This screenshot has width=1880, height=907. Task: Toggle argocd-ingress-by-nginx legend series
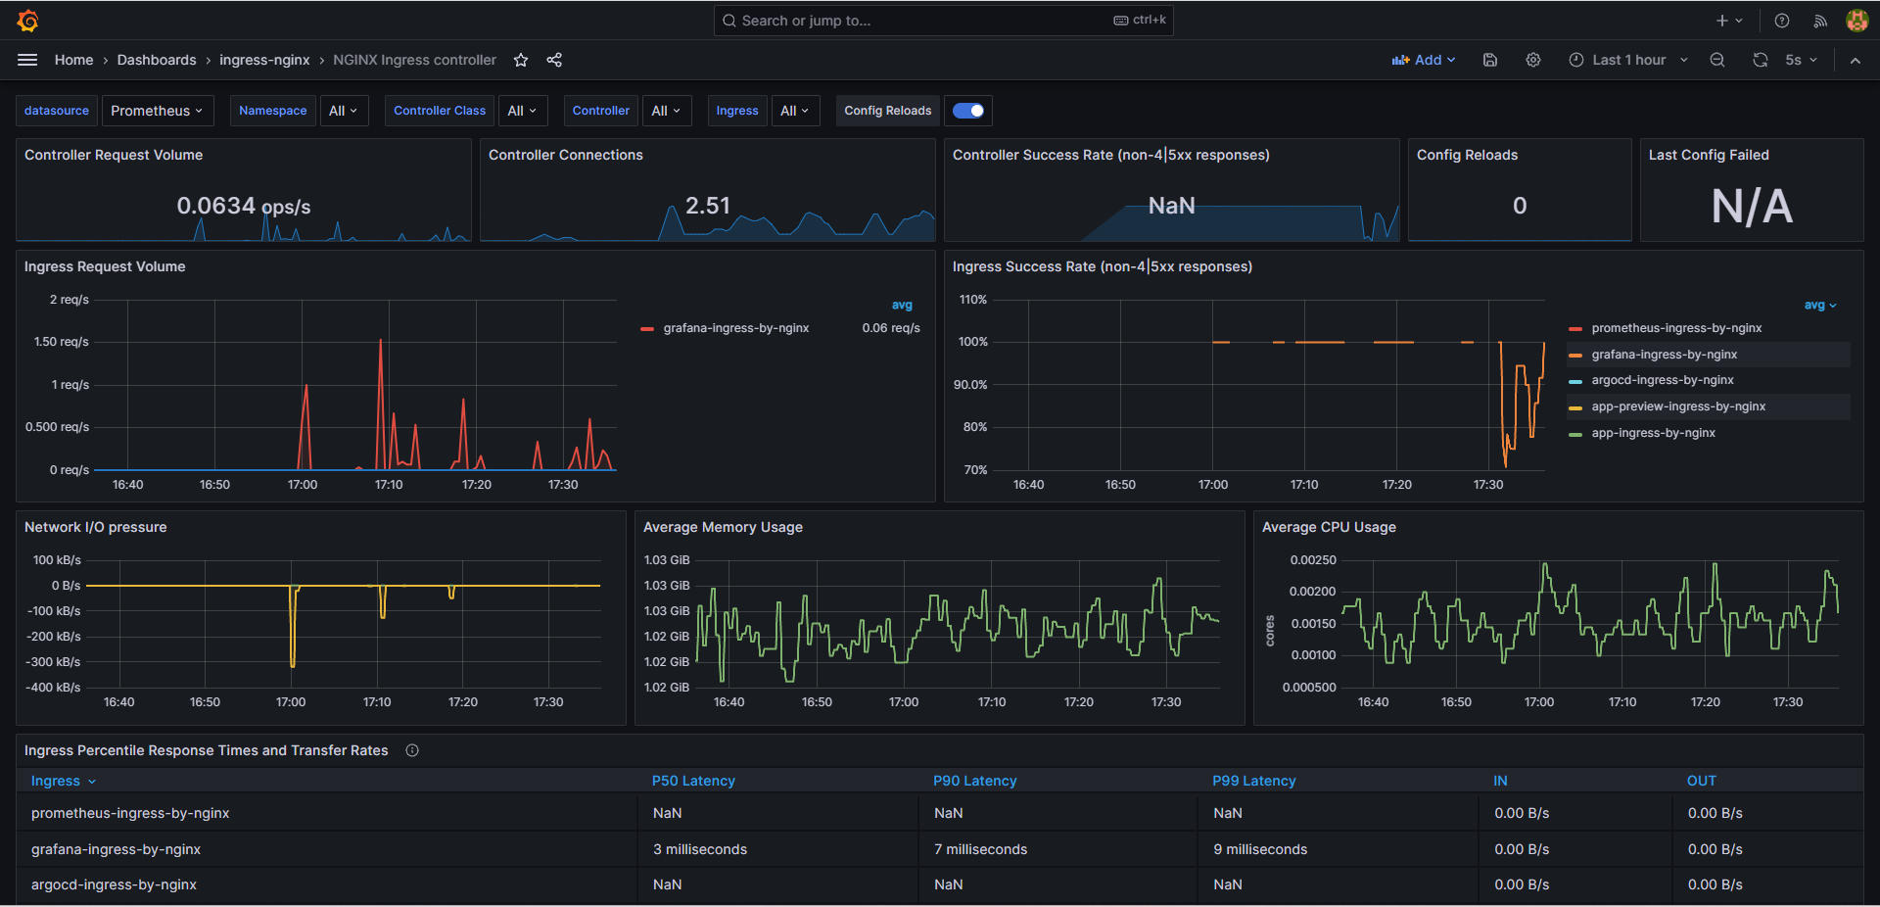coord(1662,380)
